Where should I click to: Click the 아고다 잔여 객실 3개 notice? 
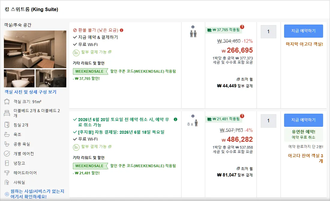305,158
